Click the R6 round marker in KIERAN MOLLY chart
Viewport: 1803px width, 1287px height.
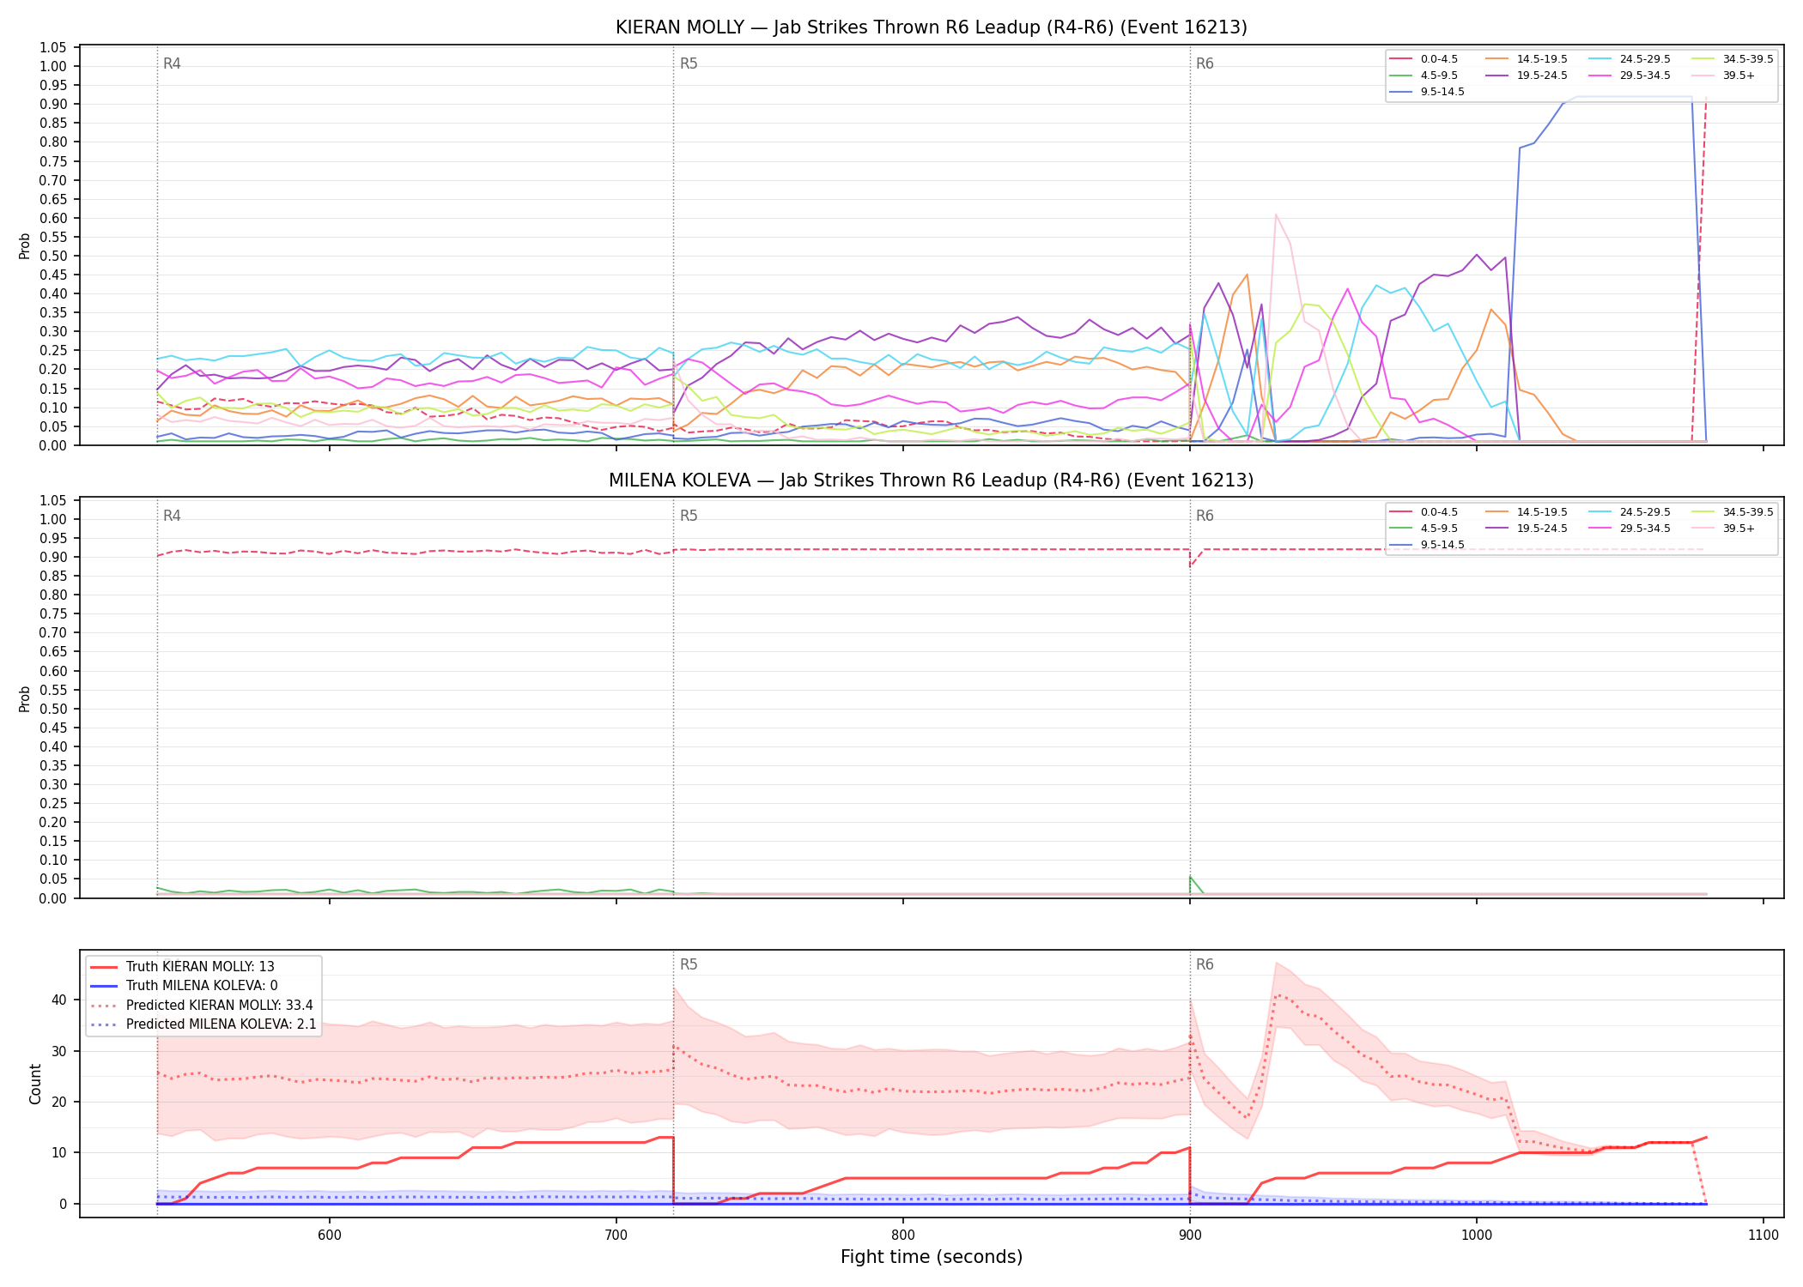tap(1205, 63)
